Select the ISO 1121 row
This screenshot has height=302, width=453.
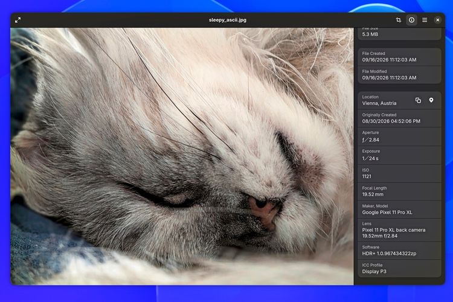pyautogui.click(x=399, y=173)
